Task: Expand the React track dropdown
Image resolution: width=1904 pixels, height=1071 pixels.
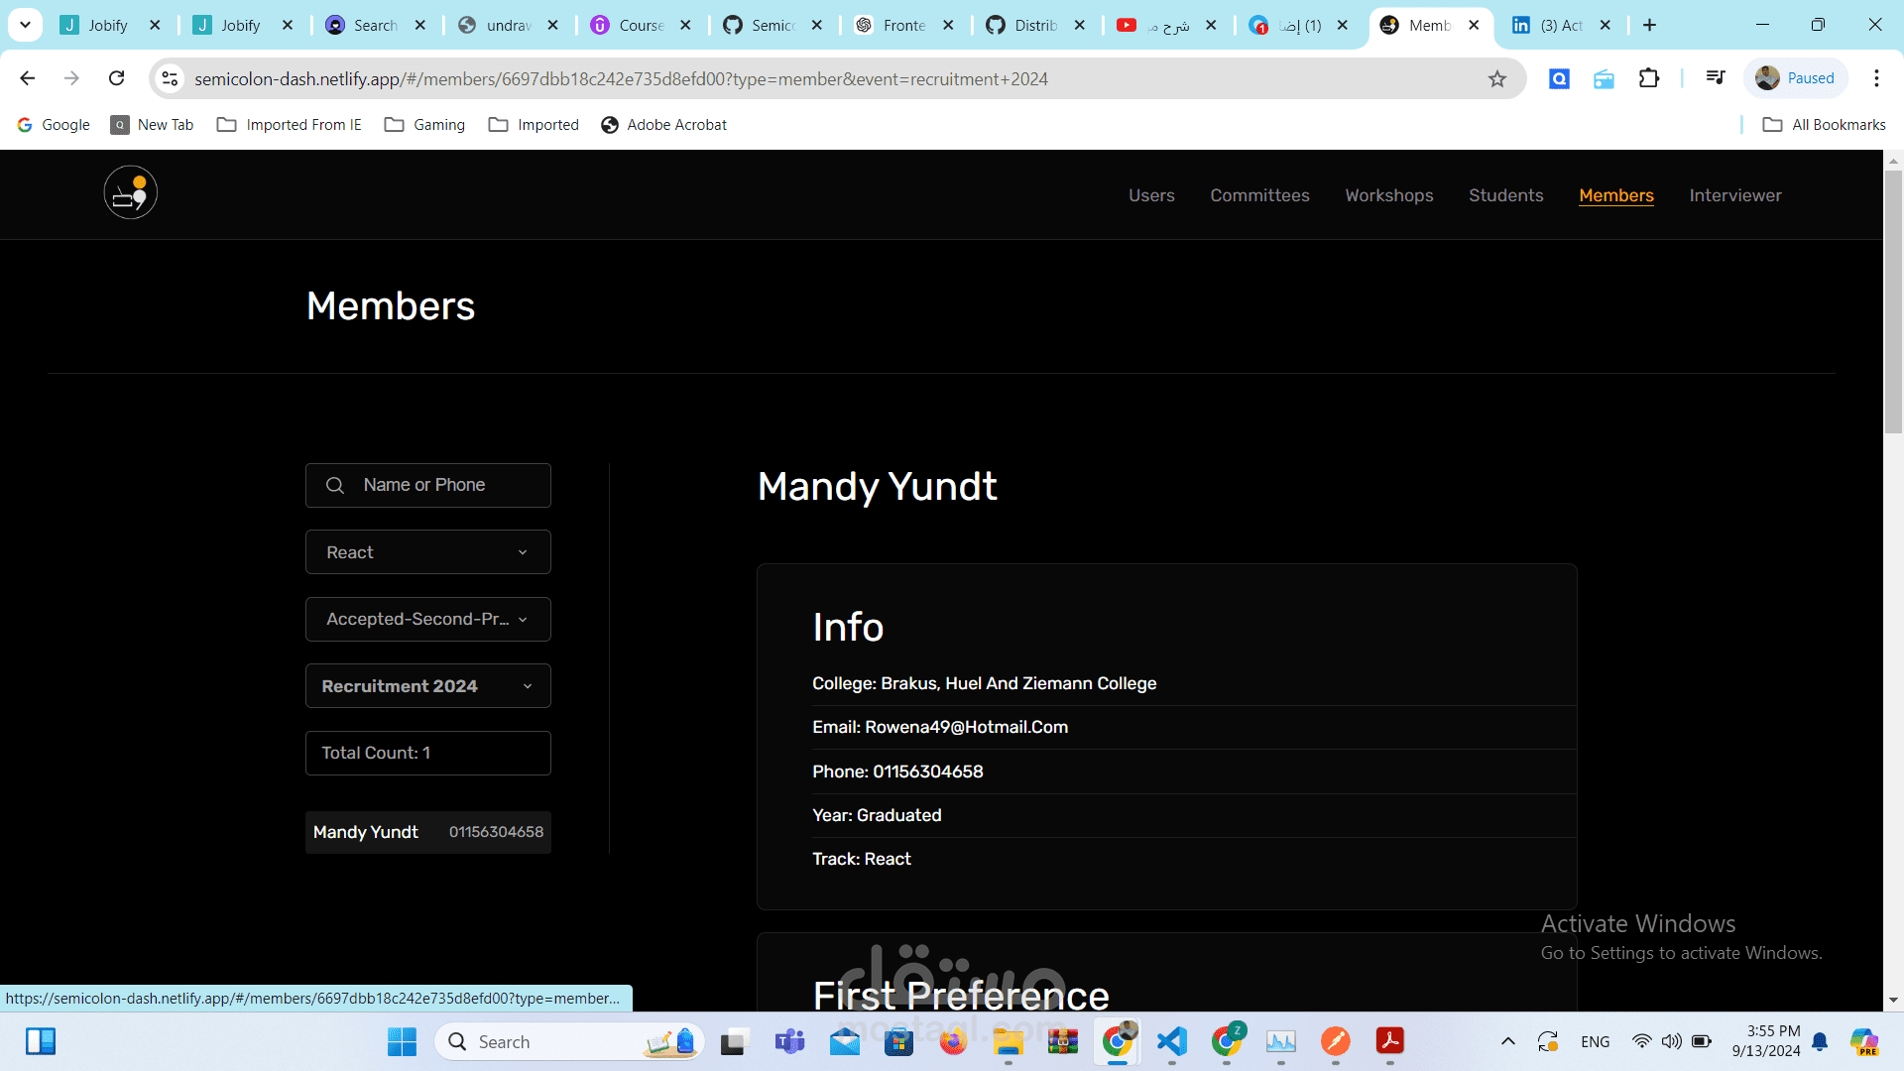Action: pyautogui.click(x=427, y=552)
